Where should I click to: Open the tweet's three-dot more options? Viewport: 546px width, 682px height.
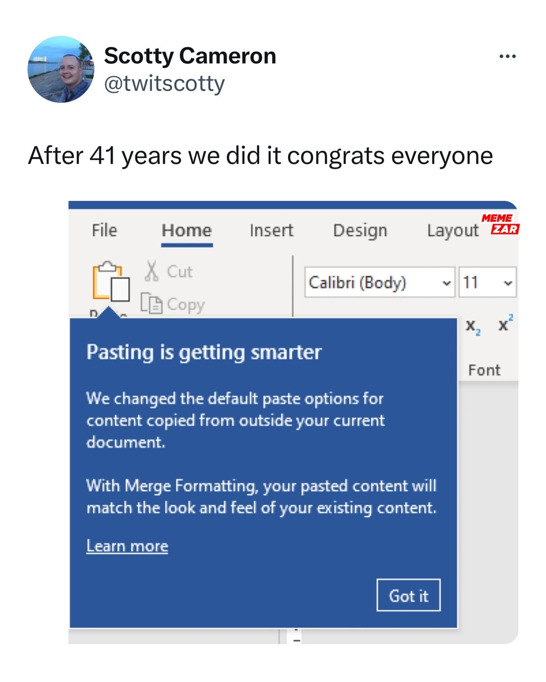(507, 57)
